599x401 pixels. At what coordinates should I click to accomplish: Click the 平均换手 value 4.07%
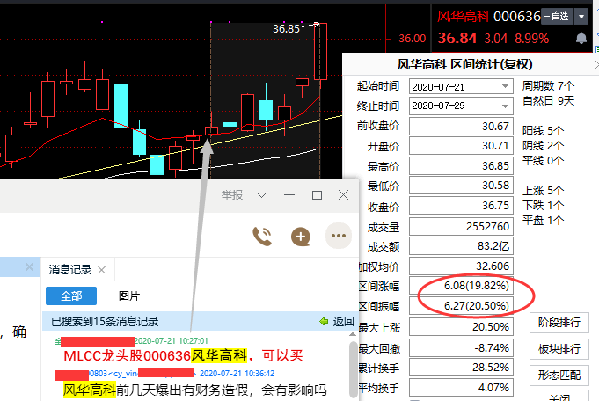461,388
